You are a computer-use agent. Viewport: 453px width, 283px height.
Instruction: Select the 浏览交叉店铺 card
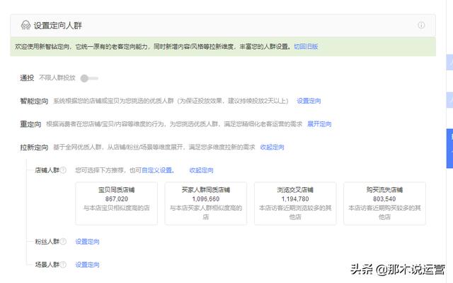click(x=295, y=204)
